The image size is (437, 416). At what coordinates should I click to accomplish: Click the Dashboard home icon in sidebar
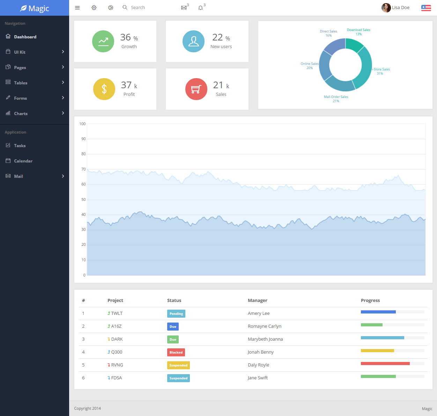[x=8, y=36]
